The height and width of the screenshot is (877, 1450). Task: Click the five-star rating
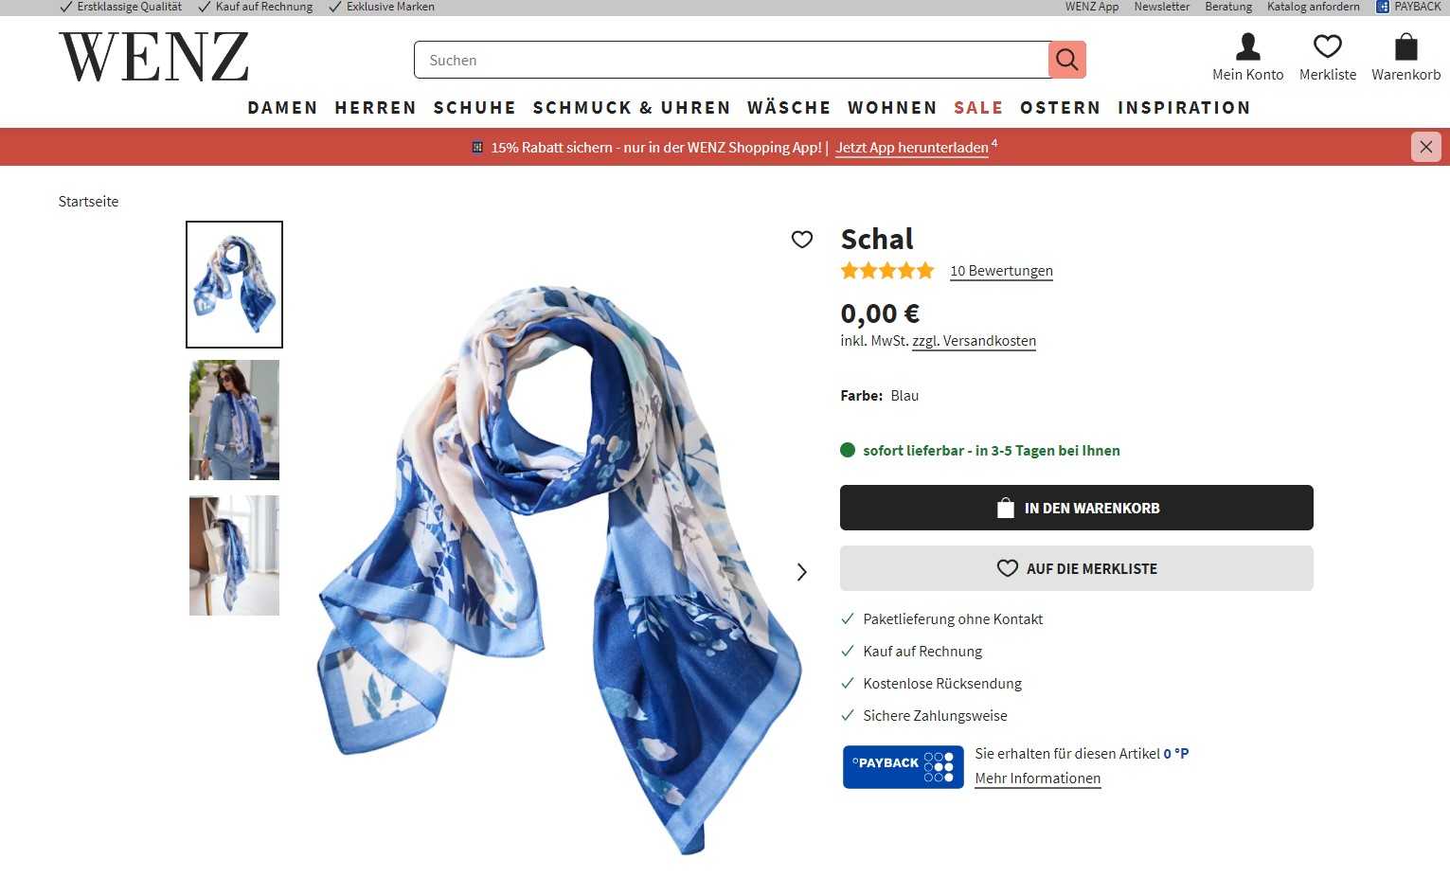[x=887, y=271]
